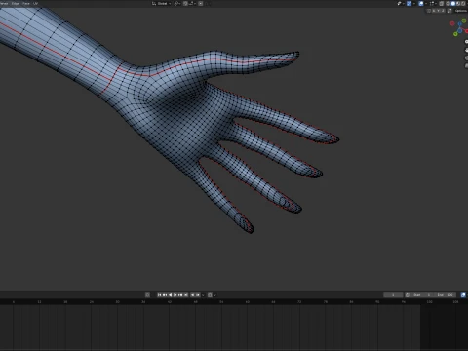Click the zoom view navigation button

pos(466,42)
